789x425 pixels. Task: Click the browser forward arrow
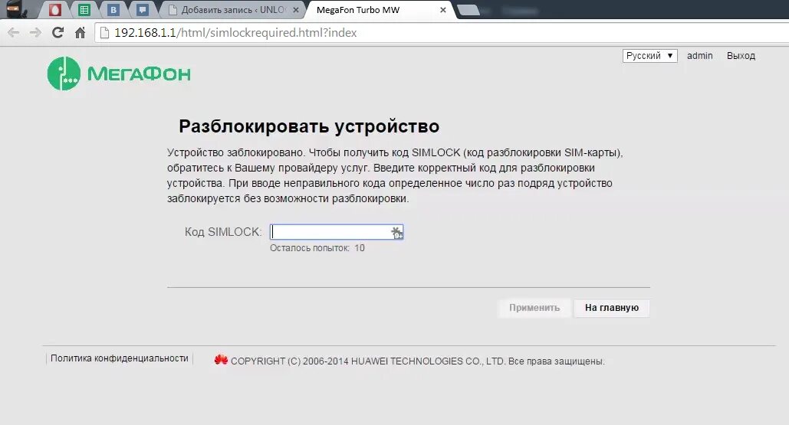35,33
